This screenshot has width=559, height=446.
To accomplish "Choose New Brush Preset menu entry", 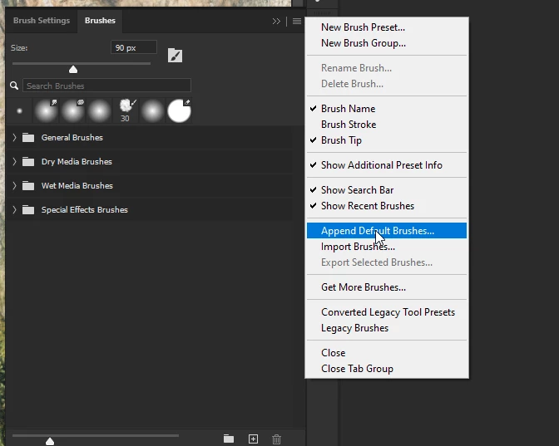I will point(387,27).
